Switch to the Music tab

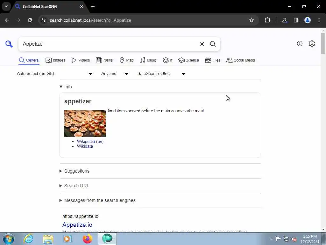pos(148,60)
